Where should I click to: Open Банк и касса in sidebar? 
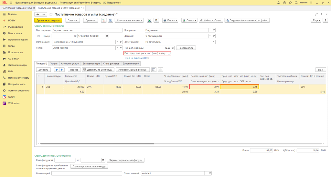(x=15, y=33)
